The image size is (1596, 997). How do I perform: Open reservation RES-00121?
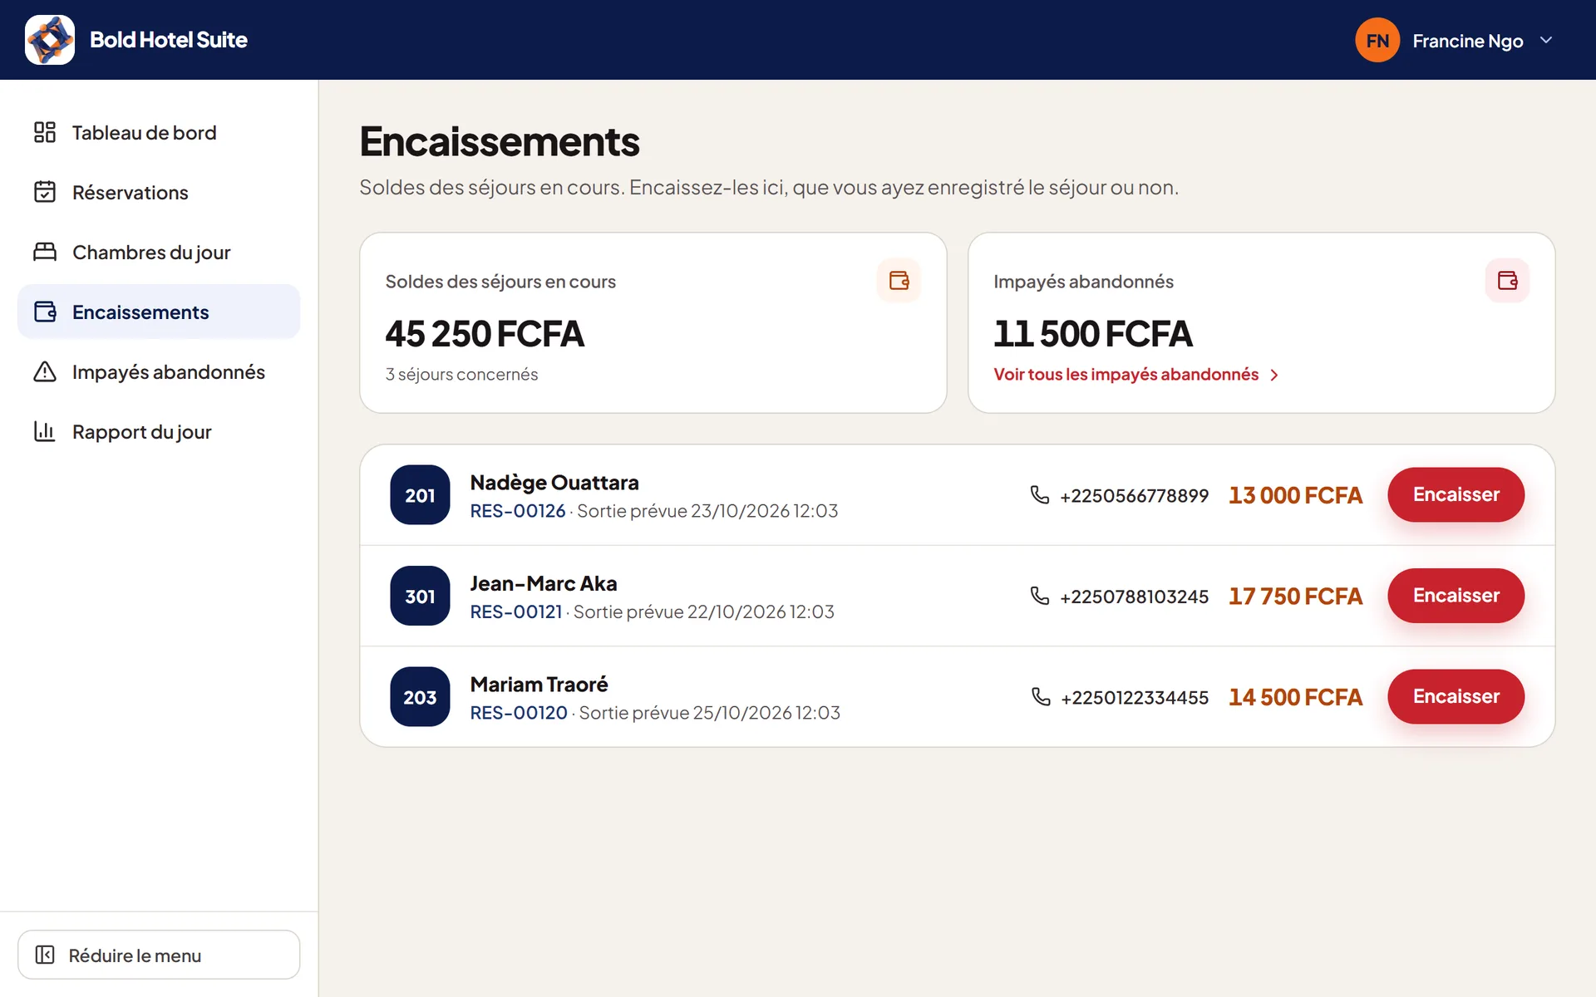click(516, 611)
